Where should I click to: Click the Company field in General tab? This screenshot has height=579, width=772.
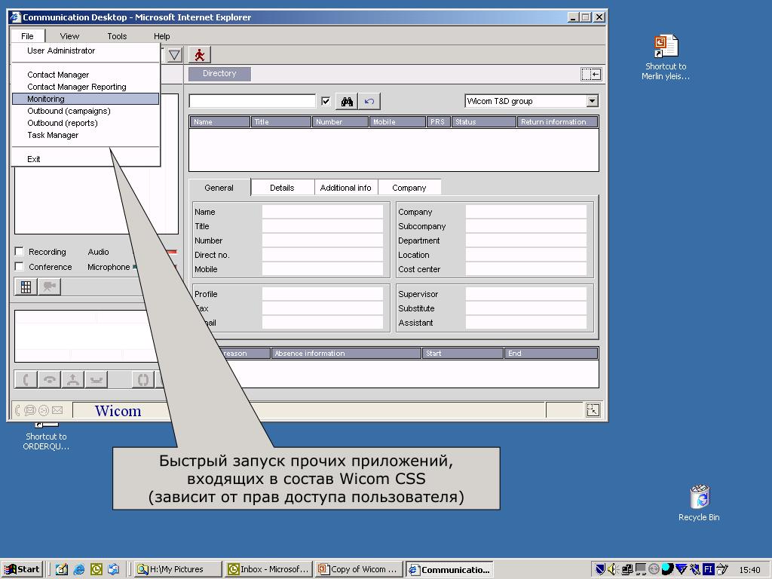click(525, 212)
